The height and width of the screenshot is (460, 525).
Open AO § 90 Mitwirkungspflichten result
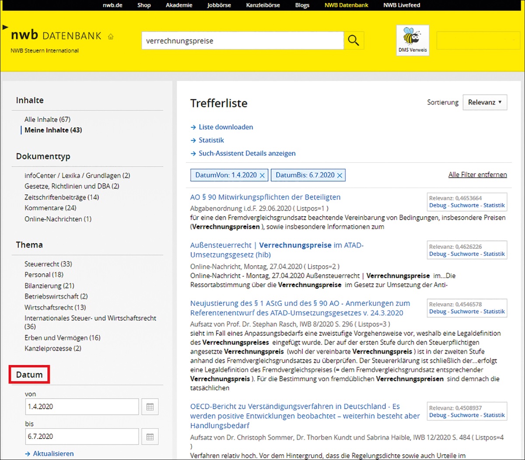click(x=265, y=197)
